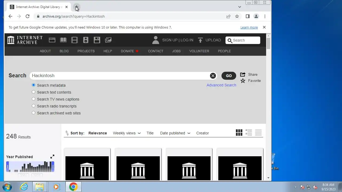Viewport: 342px width, 192px height.
Task: Toggle sort direction arrows
Action: pos(67,133)
